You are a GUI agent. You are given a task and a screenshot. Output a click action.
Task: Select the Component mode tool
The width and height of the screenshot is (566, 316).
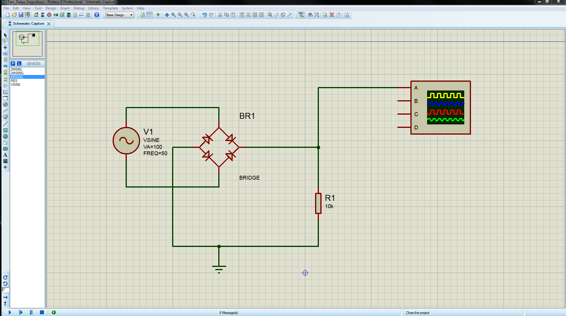(5, 41)
